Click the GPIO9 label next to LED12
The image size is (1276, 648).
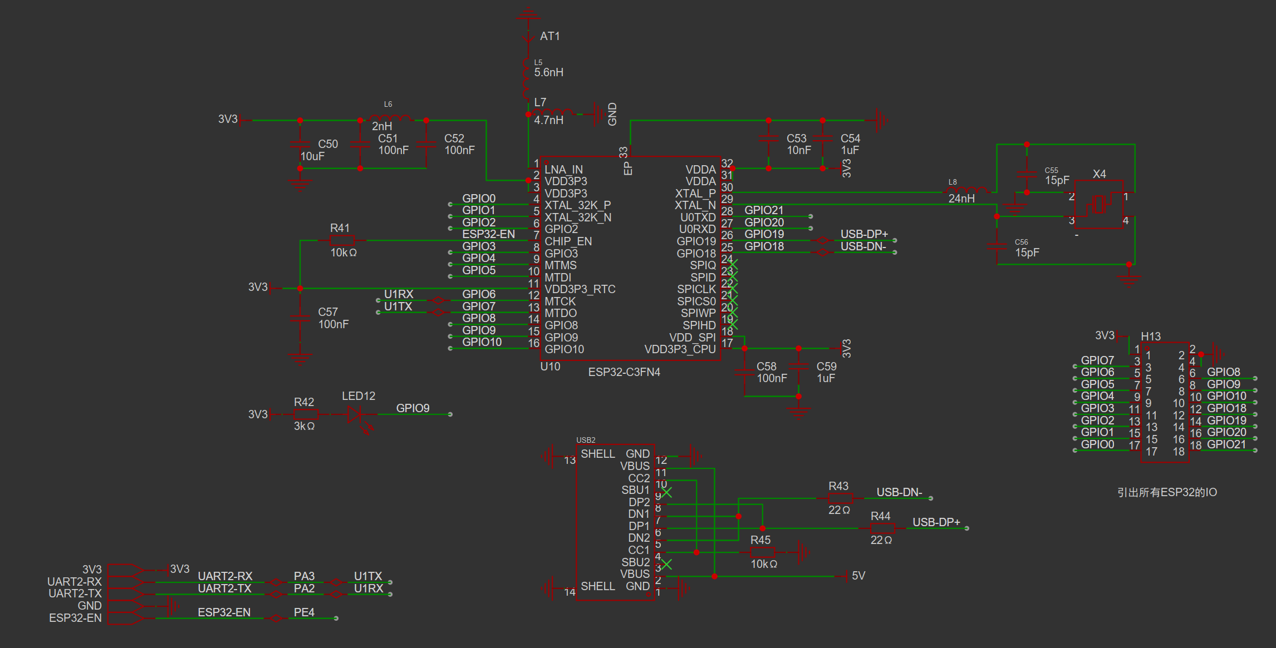point(413,408)
